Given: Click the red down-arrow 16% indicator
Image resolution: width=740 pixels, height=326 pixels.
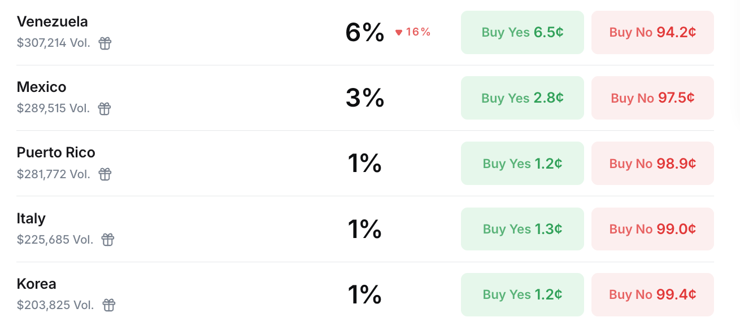Looking at the screenshot, I should [413, 32].
